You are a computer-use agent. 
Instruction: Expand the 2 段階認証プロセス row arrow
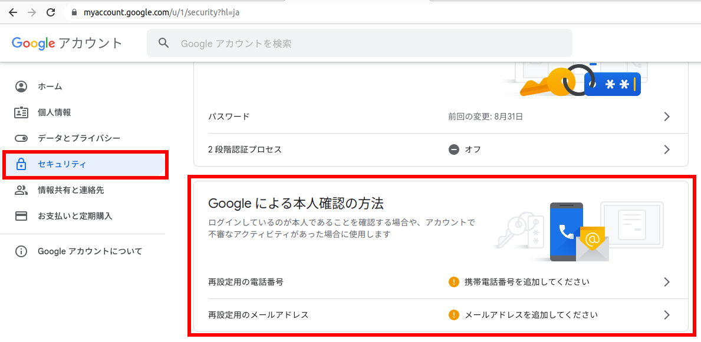(667, 150)
